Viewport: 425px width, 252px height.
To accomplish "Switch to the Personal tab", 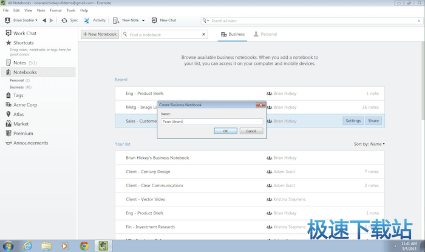I will (265, 35).
